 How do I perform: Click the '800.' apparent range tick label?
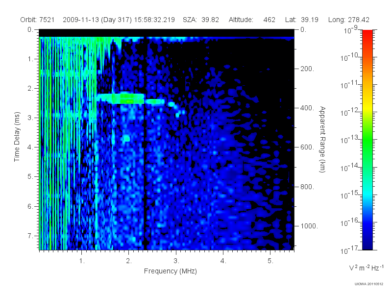click(307, 187)
